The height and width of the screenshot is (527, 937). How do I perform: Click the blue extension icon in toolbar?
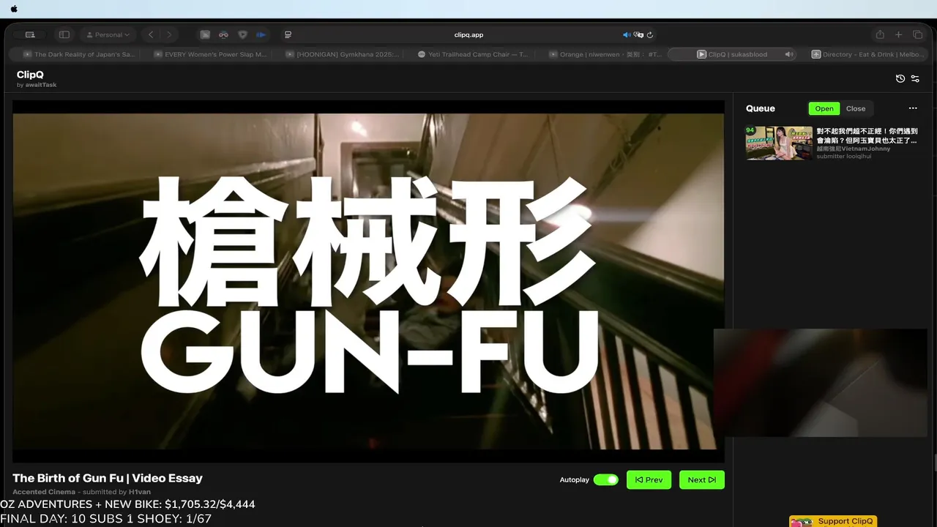(x=261, y=34)
